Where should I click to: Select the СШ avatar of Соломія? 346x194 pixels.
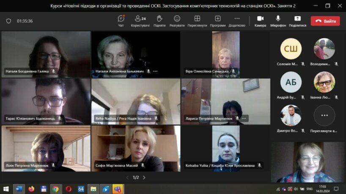point(291,49)
